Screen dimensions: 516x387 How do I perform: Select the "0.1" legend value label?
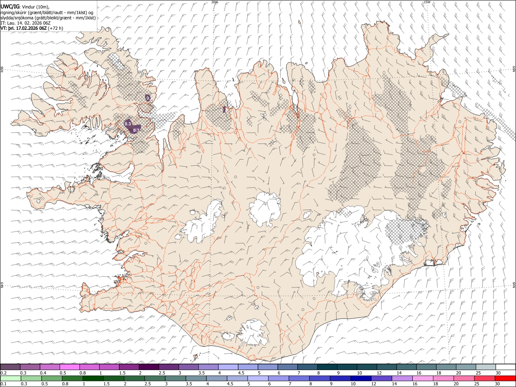[3, 384]
